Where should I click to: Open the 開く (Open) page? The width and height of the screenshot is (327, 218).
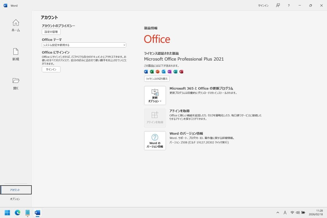[16, 84]
